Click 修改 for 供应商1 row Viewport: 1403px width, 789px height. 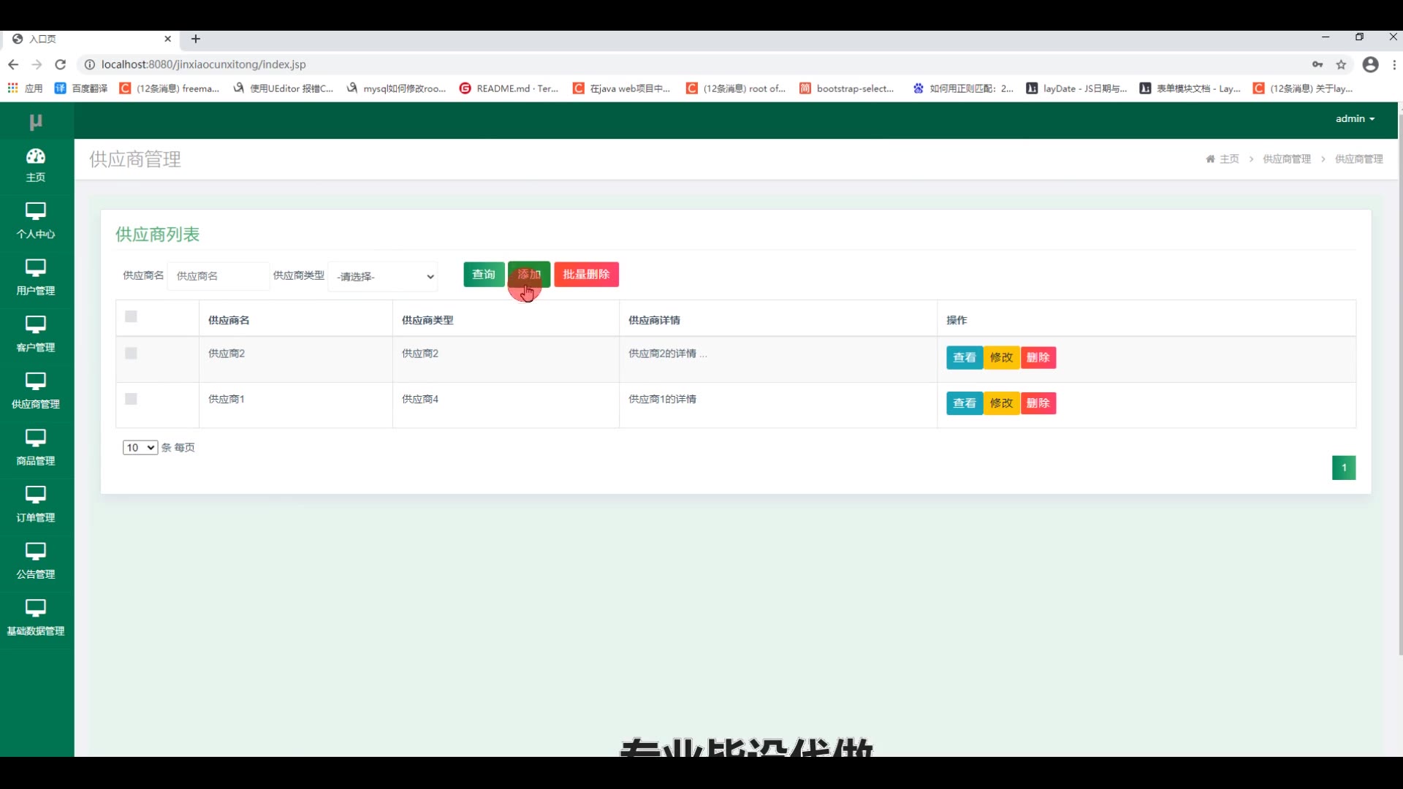click(1001, 403)
